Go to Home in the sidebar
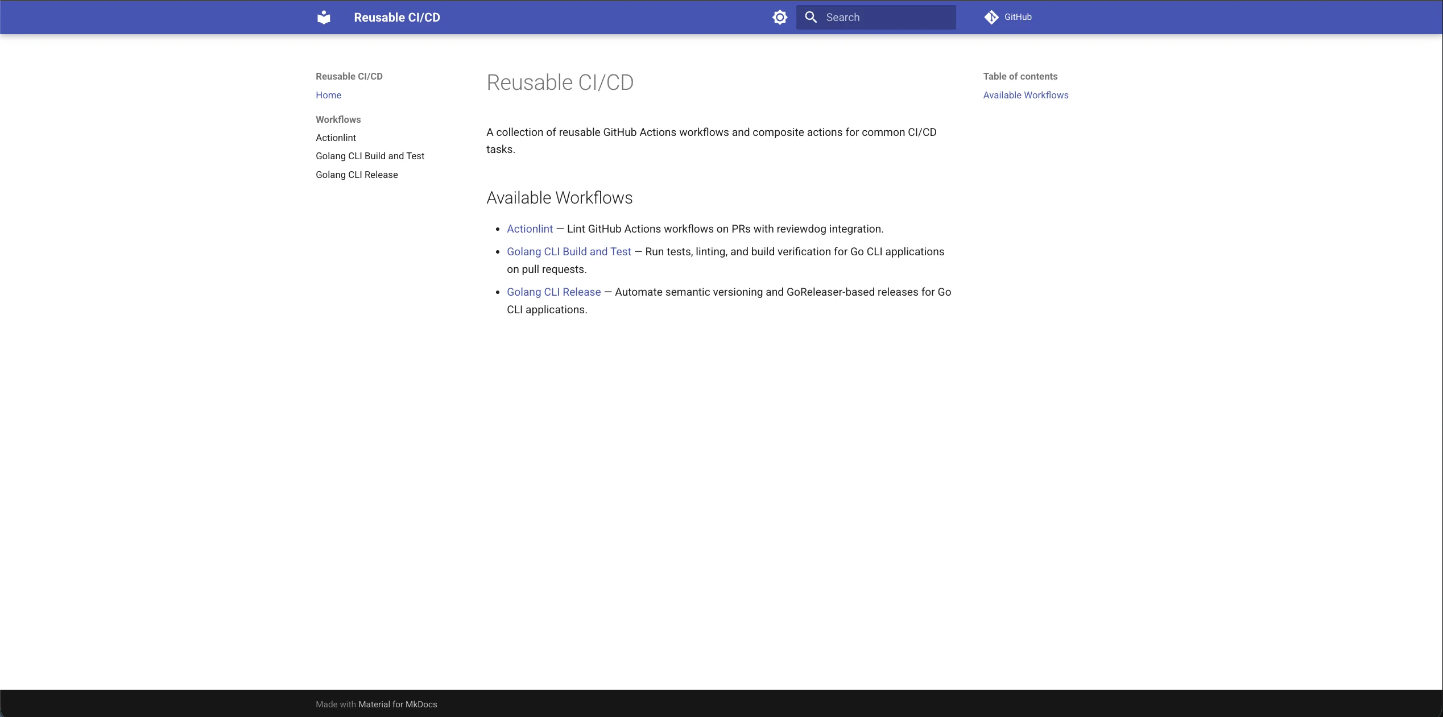1443x717 pixels. (x=329, y=95)
